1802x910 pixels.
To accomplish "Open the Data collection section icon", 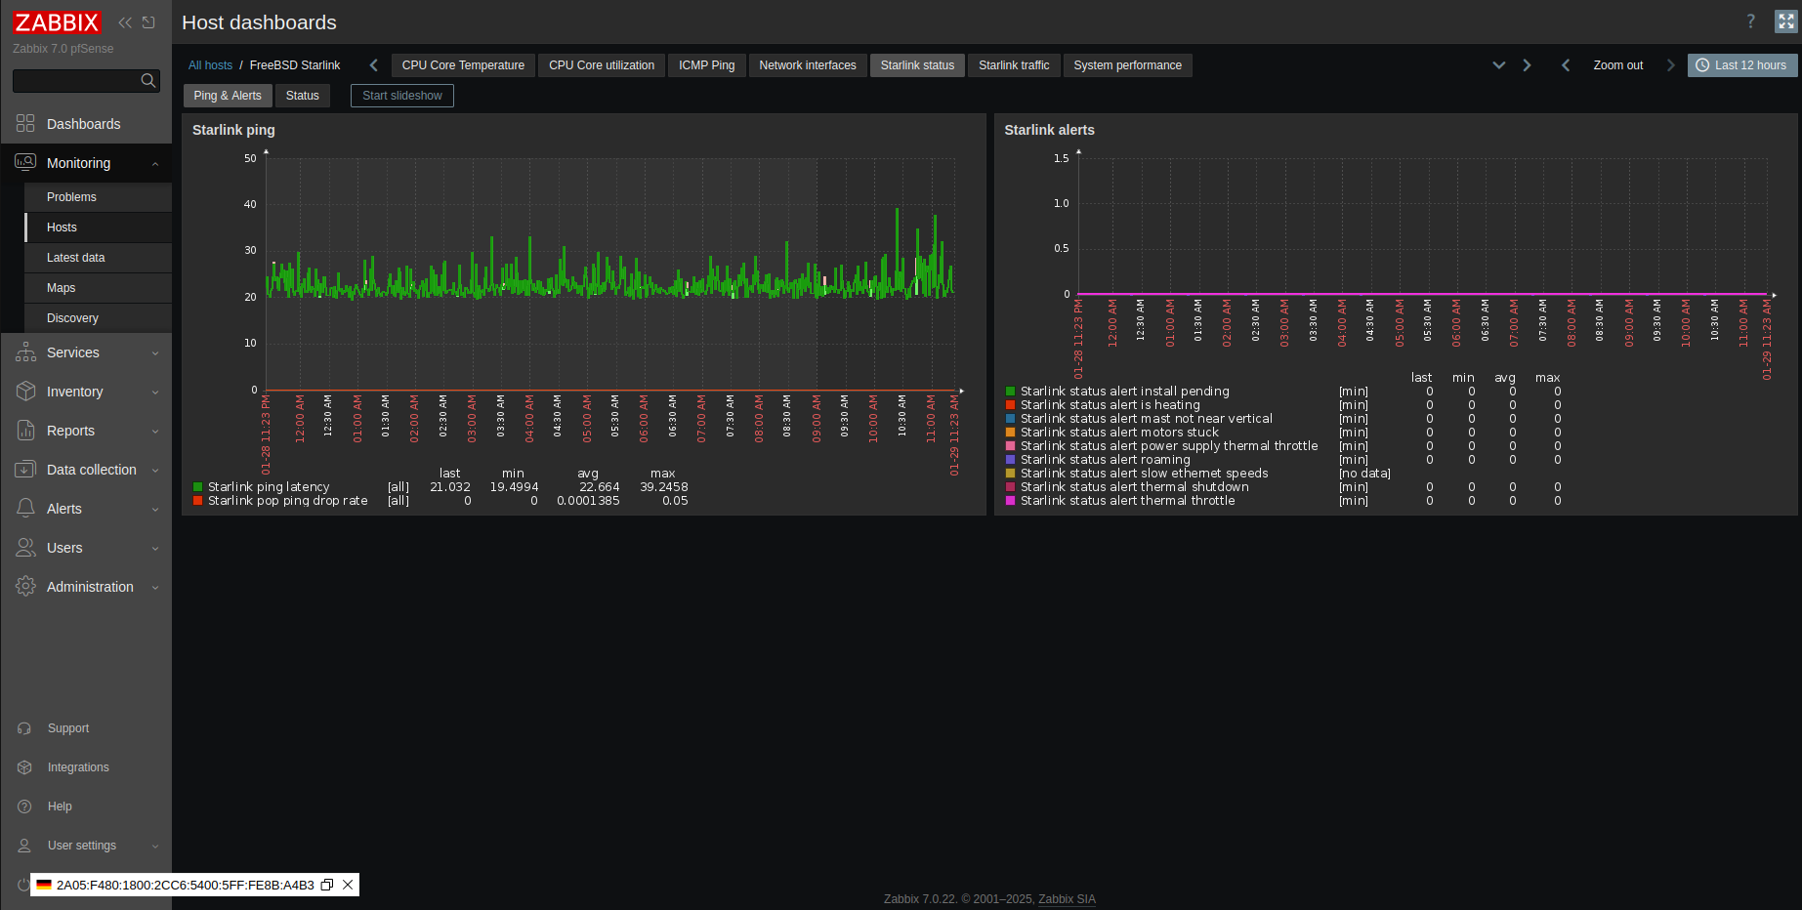I will (x=25, y=469).
